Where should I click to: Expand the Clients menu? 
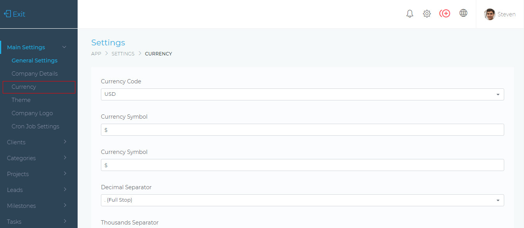click(x=37, y=142)
